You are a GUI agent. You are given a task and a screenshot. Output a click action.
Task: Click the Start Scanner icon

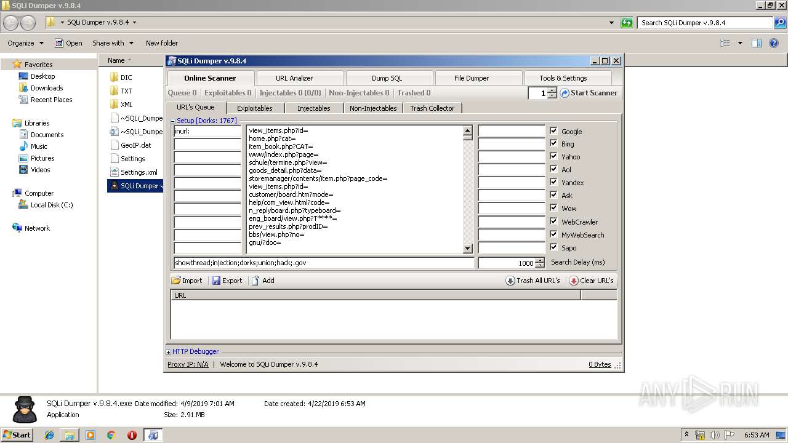(565, 93)
